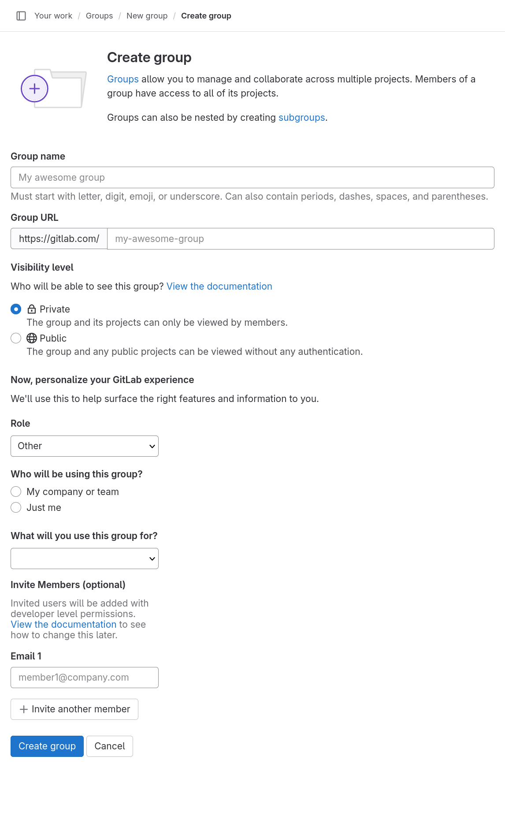Image resolution: width=505 pixels, height=823 pixels.
Task: Click the Email 1 member input field
Action: point(84,678)
